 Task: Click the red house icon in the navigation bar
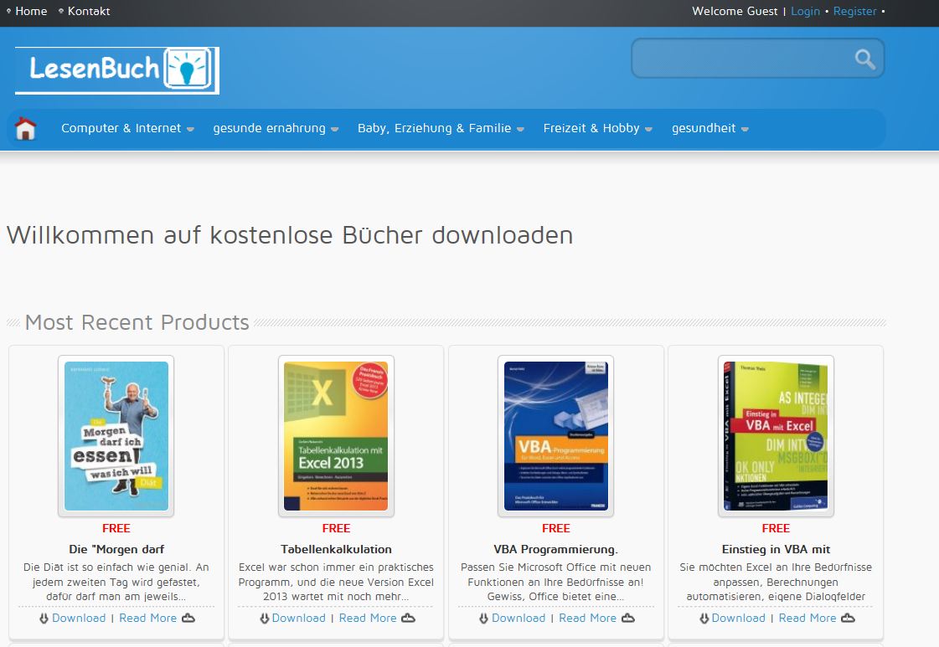(x=26, y=127)
